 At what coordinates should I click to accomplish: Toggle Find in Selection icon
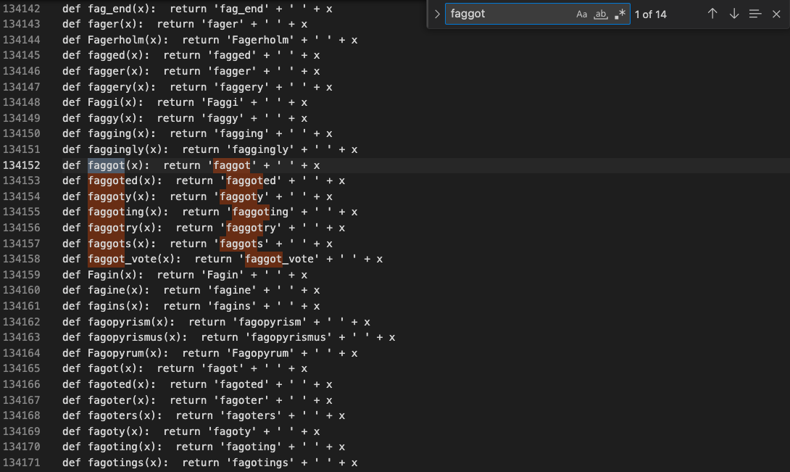754,14
